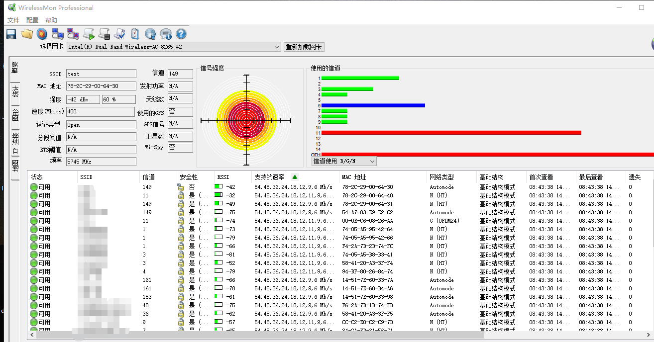Open help via the blue question mark icon
This screenshot has width=654, height=342.
click(x=181, y=34)
